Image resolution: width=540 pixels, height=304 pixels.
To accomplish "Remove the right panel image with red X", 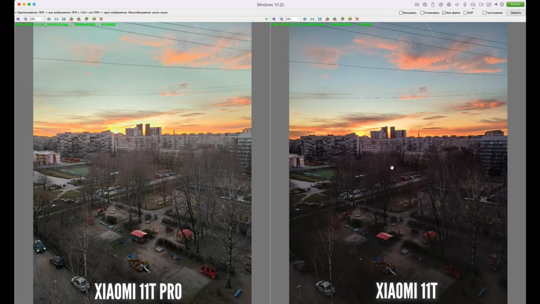I will (x=357, y=19).
